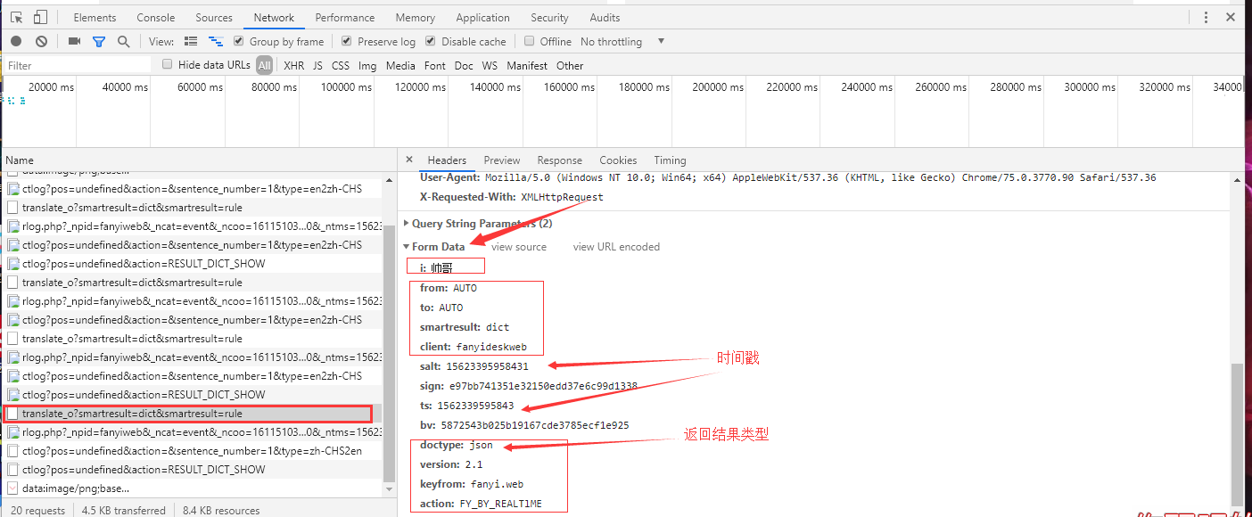Enable the Offline checkbox
The width and height of the screenshot is (1252, 517).
pyautogui.click(x=529, y=41)
